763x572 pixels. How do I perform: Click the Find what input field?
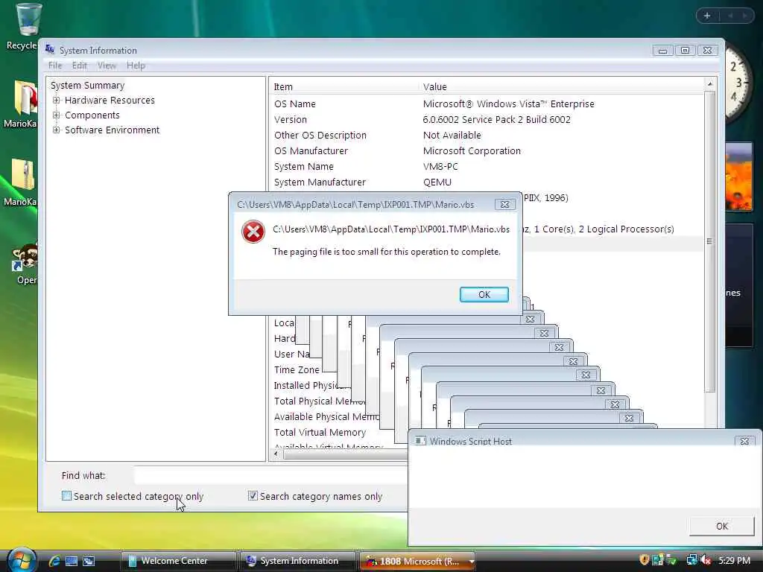click(270, 475)
